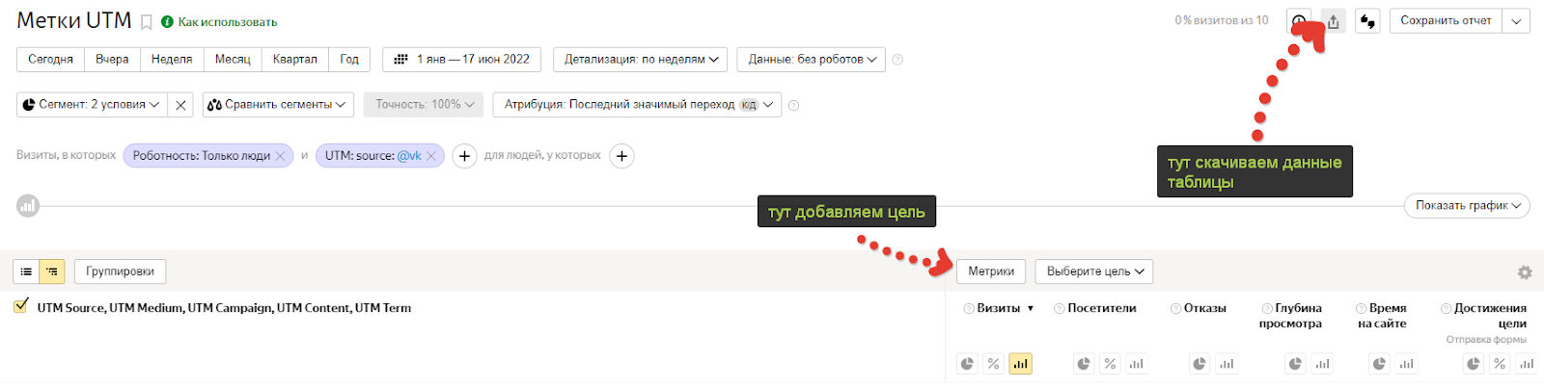This screenshot has height=388, width=1544.
Task: Select pie chart icon under Визиты
Action: pos(967,364)
